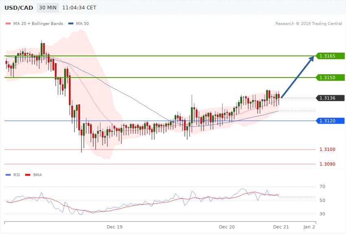
Task: Toggle MA 20 + Bollinger Bands legend label
Action: tap(39, 23)
